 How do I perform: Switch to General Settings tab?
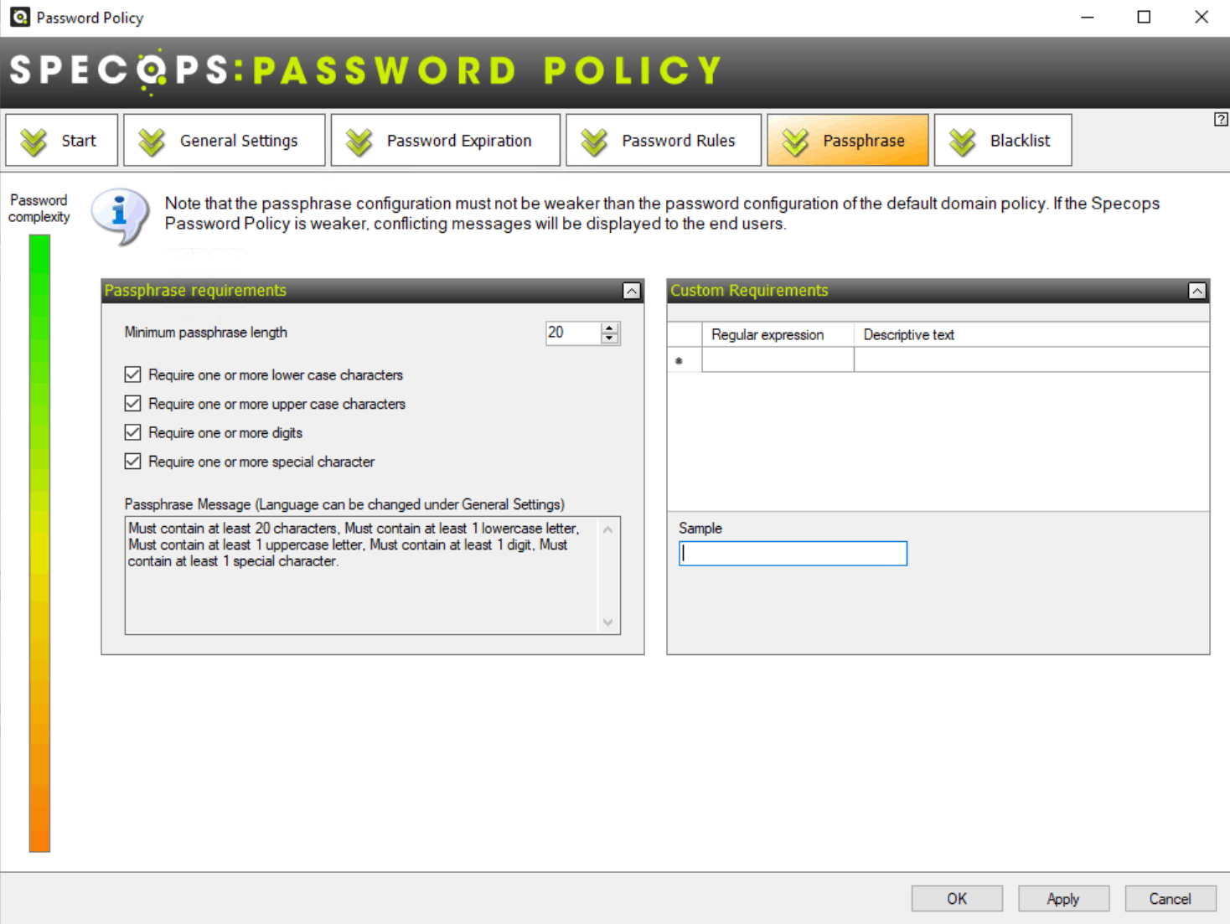[x=224, y=140]
